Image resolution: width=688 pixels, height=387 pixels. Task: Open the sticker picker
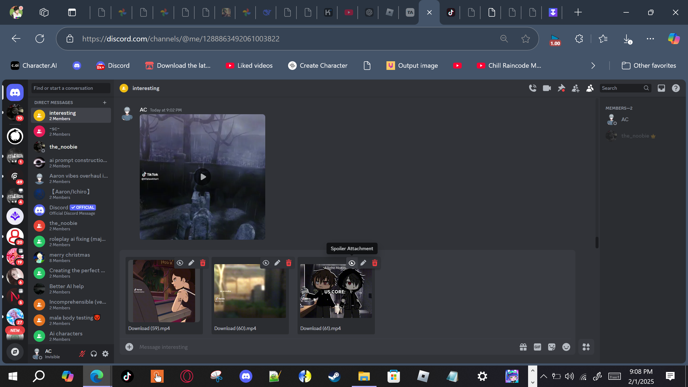pos(552,347)
